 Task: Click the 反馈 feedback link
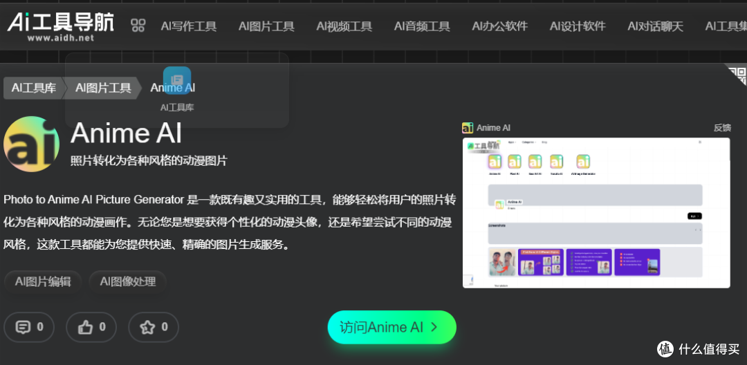(x=722, y=128)
